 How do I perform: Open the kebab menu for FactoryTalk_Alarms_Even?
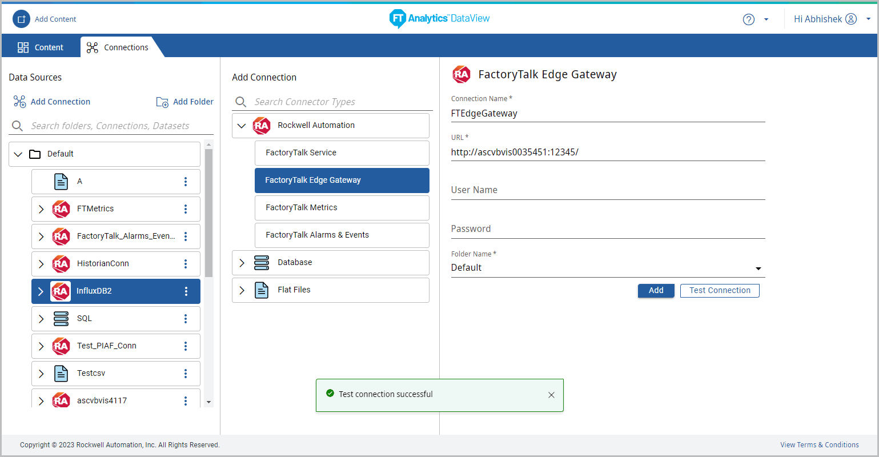point(186,236)
